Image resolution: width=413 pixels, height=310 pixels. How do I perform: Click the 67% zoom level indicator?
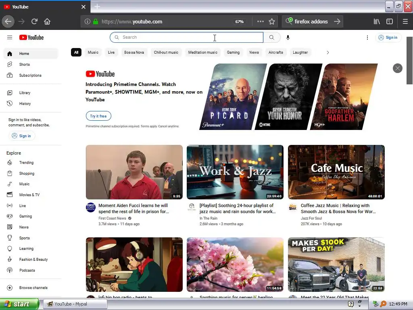240,22
